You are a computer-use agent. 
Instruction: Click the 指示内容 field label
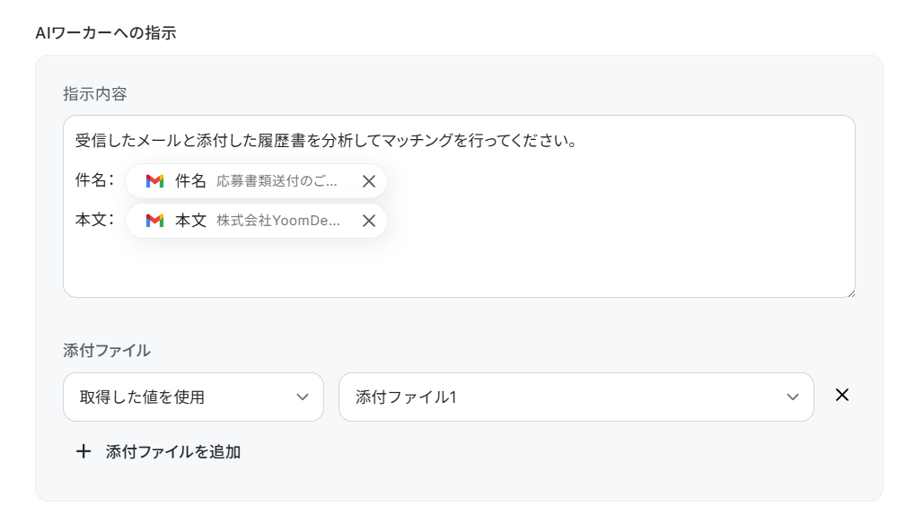95,94
